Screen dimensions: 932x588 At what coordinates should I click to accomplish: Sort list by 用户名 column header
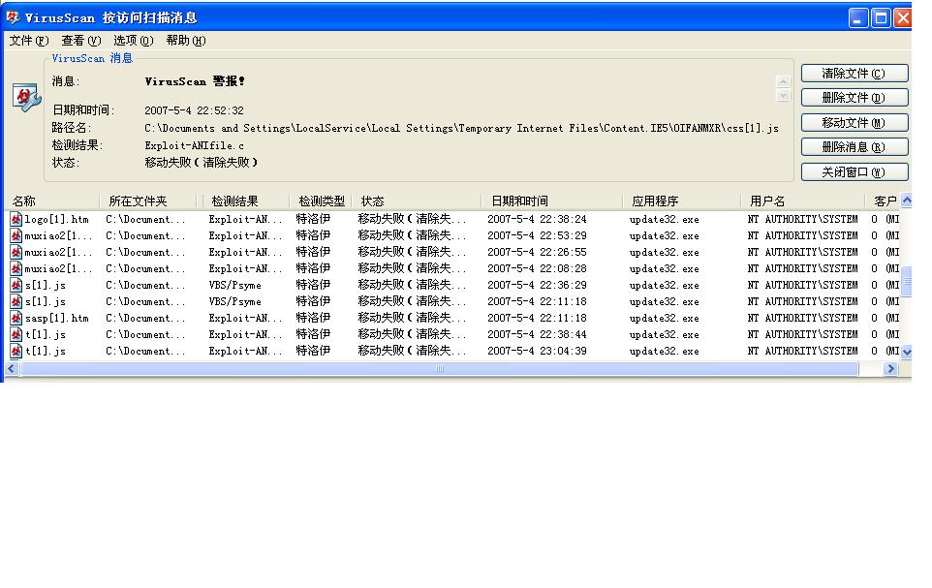pyautogui.click(x=803, y=201)
